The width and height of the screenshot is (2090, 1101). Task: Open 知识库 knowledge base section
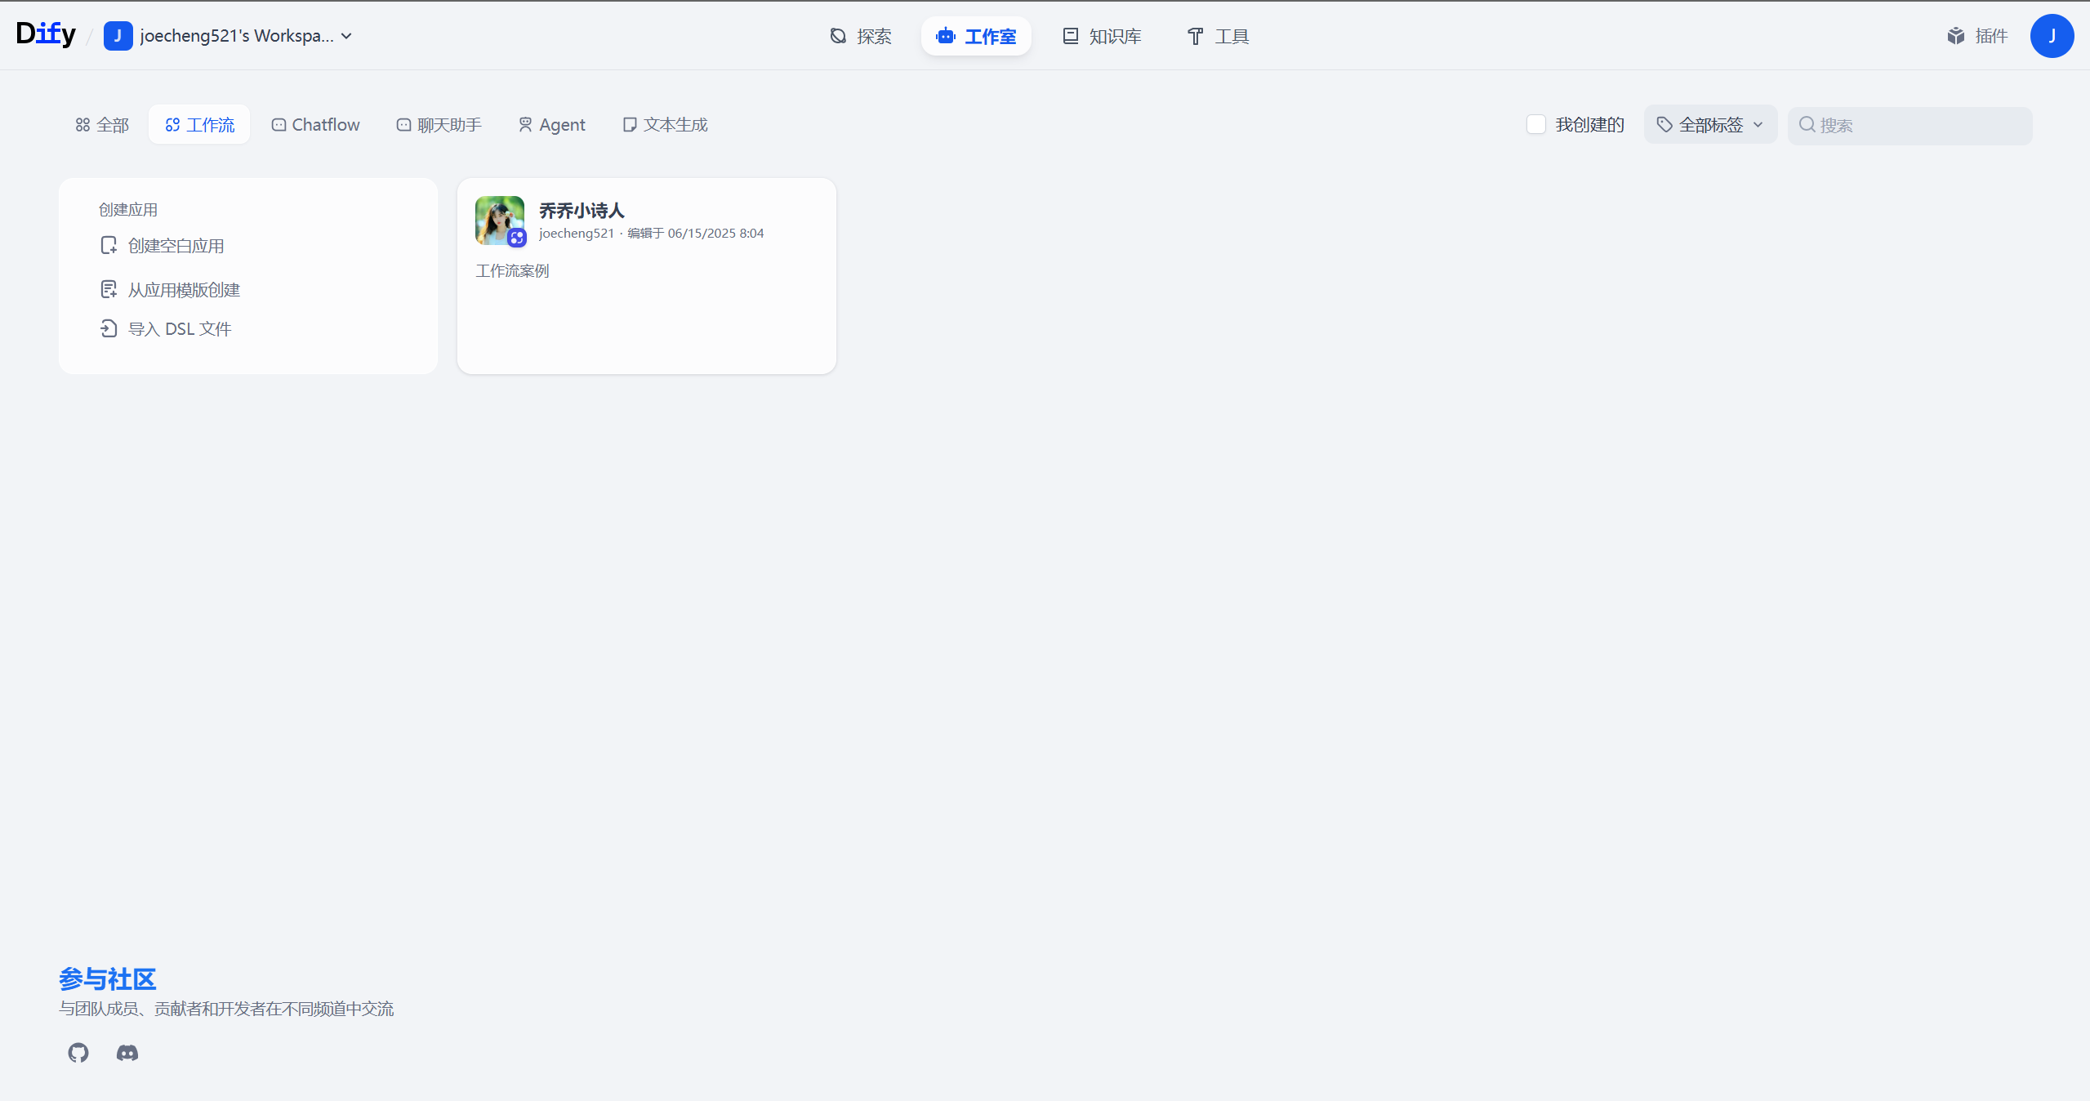tap(1102, 36)
